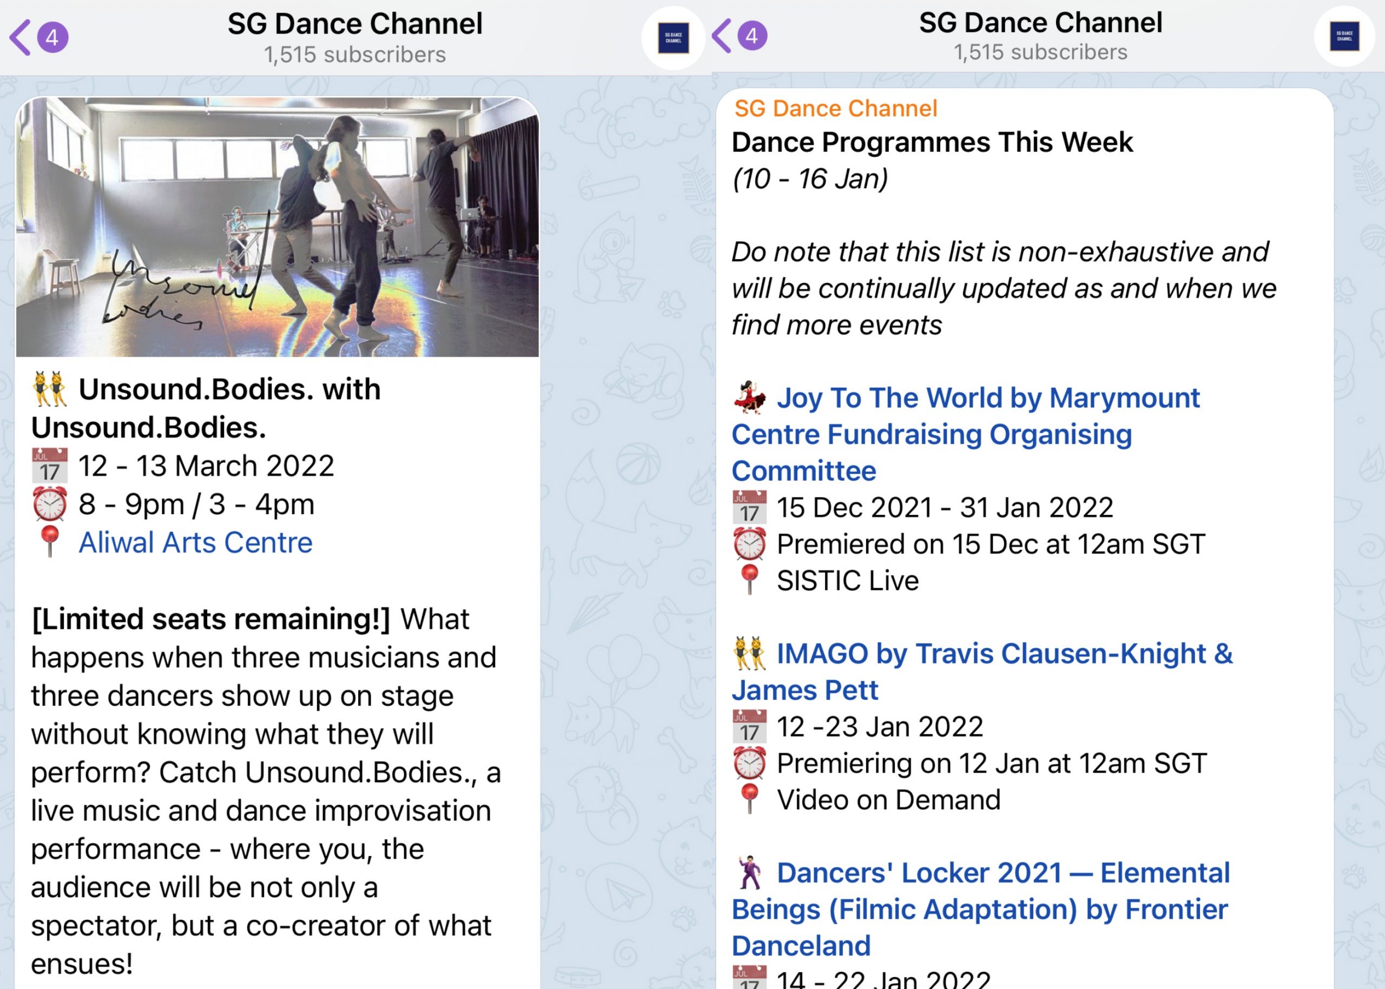Open the Unsound.Bodies rehearsal photo
Screen dimensions: 1385x989
tap(280, 227)
